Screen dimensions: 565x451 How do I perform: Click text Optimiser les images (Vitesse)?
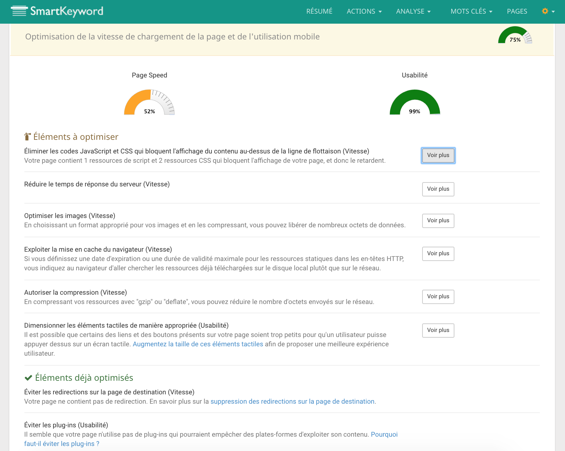[70, 216]
